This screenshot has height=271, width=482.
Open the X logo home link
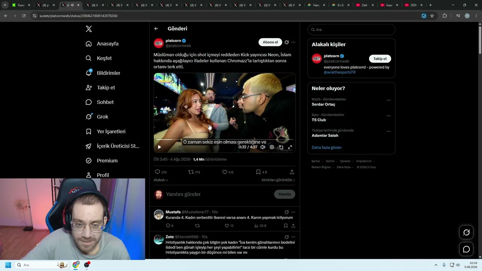[89, 29]
